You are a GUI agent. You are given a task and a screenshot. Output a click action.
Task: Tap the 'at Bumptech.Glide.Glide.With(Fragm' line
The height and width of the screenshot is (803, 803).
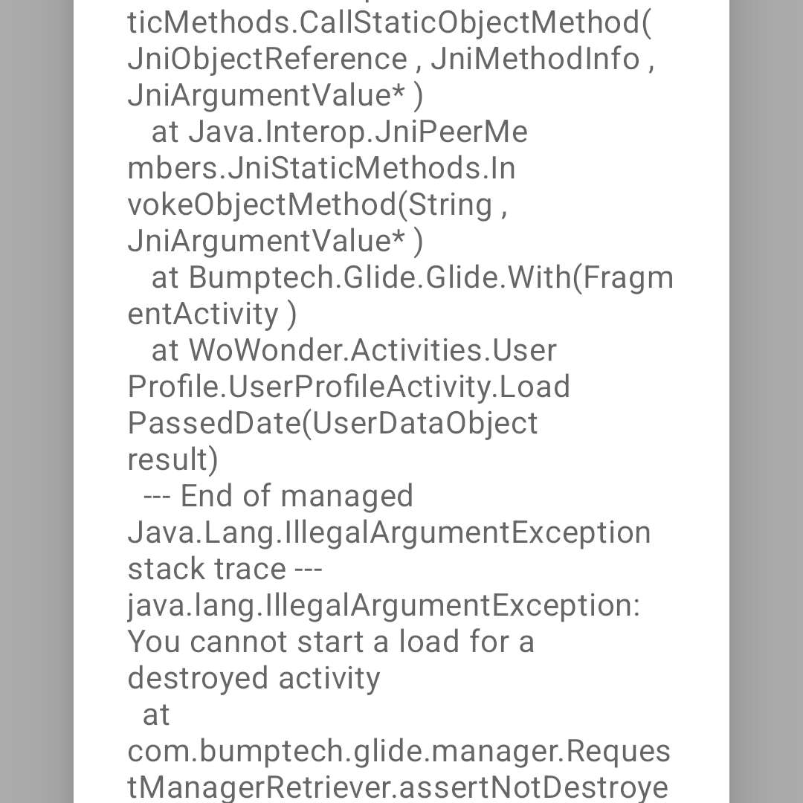click(x=412, y=279)
